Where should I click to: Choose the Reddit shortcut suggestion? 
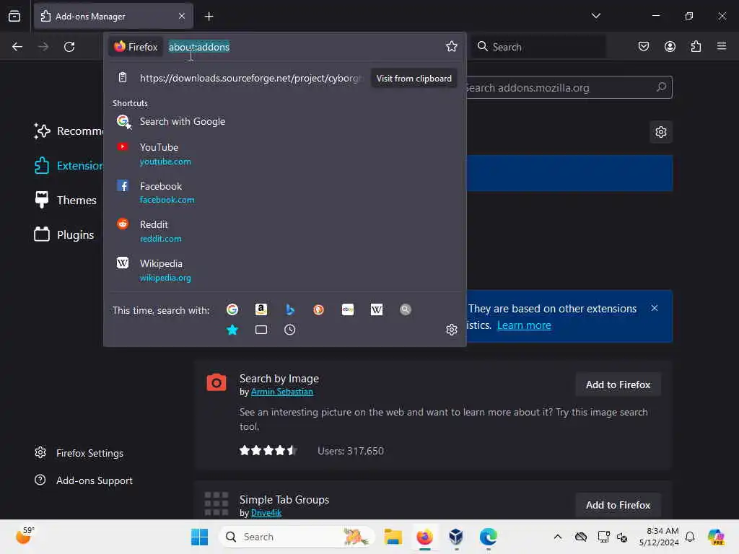pyautogui.click(x=284, y=232)
